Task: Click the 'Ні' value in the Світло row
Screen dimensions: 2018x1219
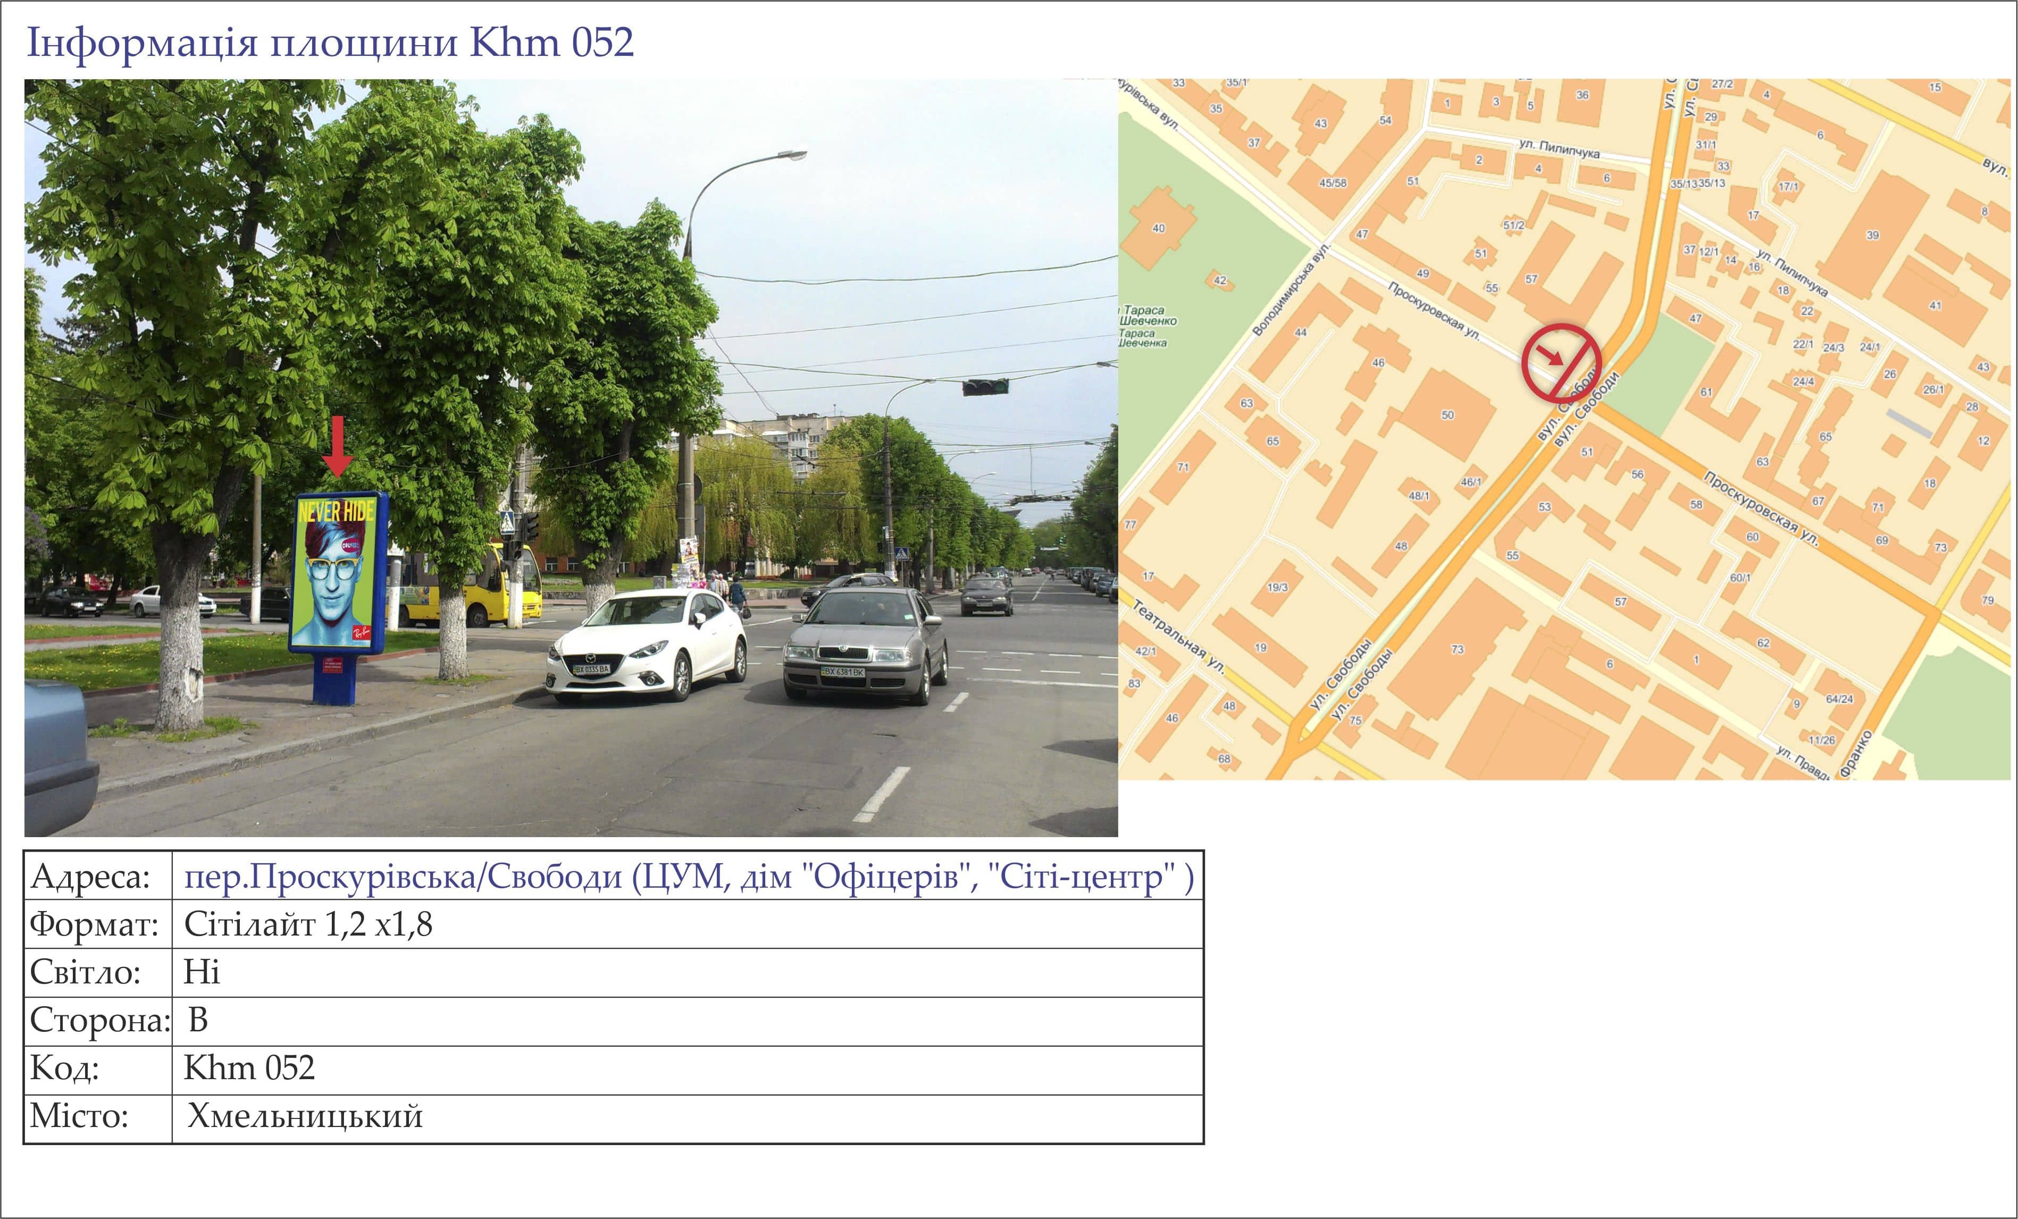Action: pyautogui.click(x=202, y=972)
